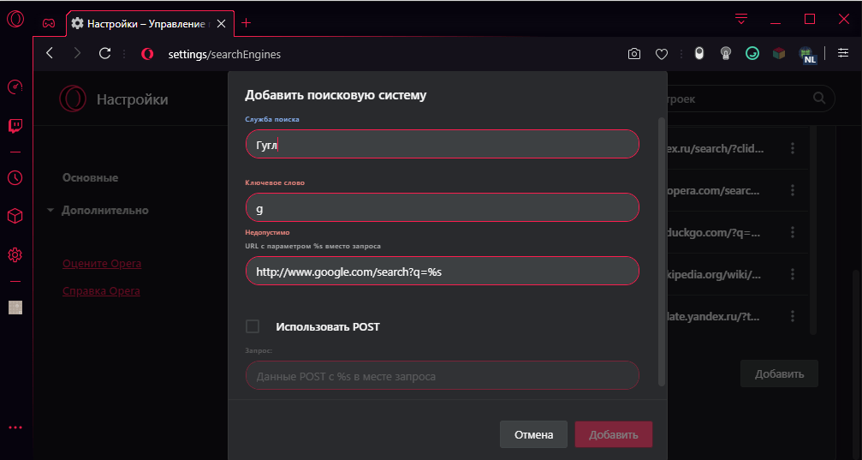Screen dimensions: 862x460
Task: Reload the current page
Action: (105, 53)
